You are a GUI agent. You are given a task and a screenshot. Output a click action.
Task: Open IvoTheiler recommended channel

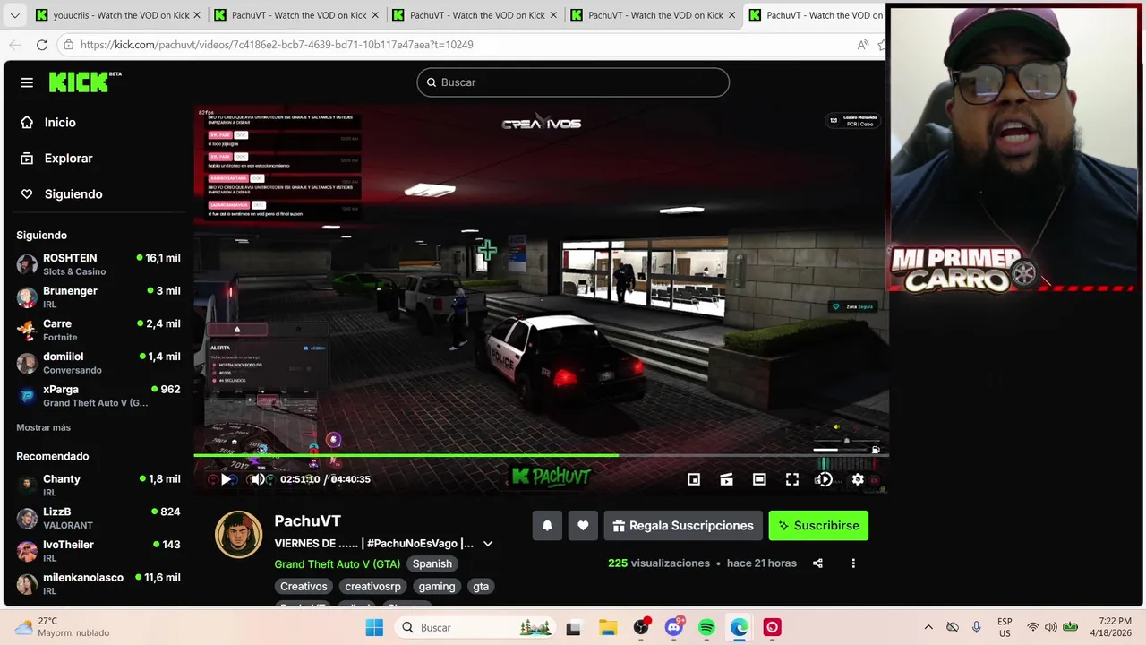point(98,551)
